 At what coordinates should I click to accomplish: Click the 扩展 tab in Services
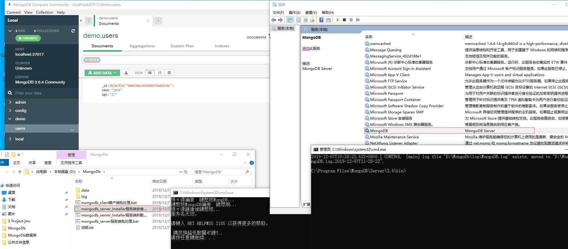pyautogui.click(x=306, y=205)
